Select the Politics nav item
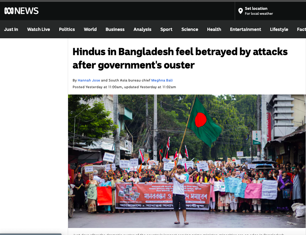The image size is (306, 235). (x=67, y=29)
